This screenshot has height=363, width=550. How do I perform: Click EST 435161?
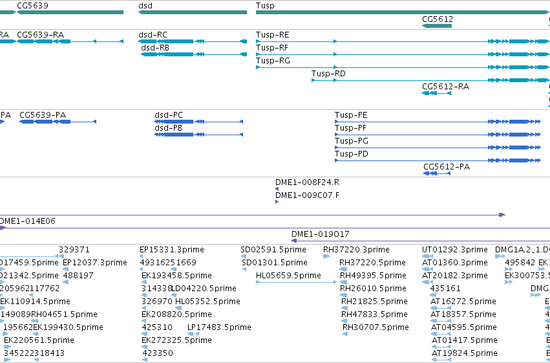pyautogui.click(x=445, y=289)
